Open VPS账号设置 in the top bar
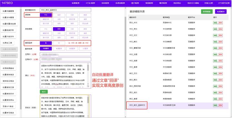This screenshot has height=118, width=232. click(224, 3)
